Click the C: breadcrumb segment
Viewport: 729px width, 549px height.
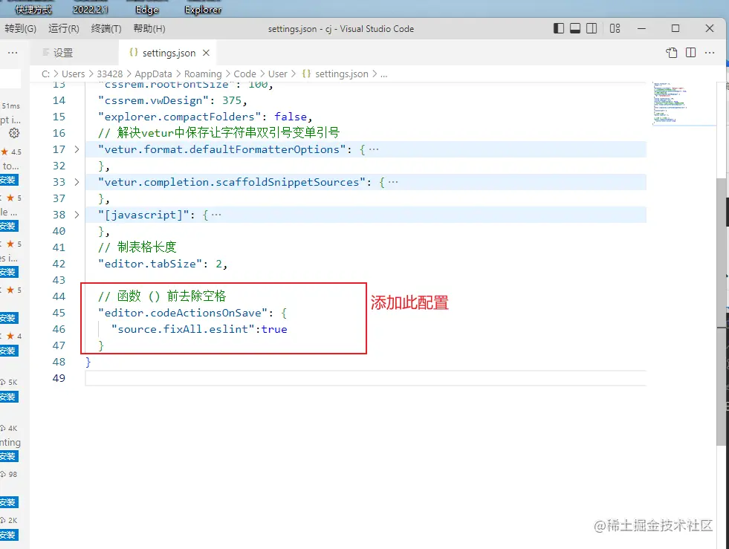[x=45, y=74]
